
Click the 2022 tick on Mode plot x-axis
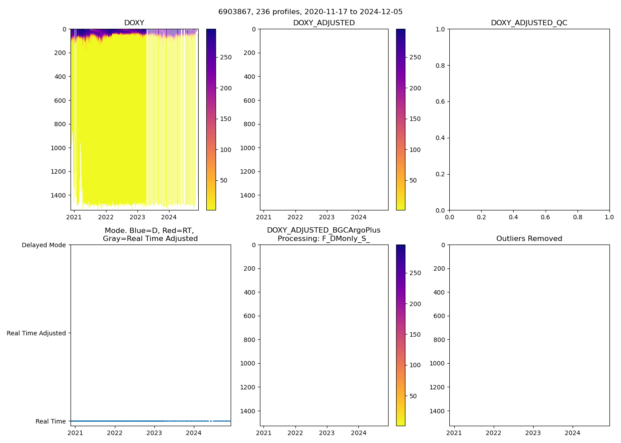coord(114,433)
